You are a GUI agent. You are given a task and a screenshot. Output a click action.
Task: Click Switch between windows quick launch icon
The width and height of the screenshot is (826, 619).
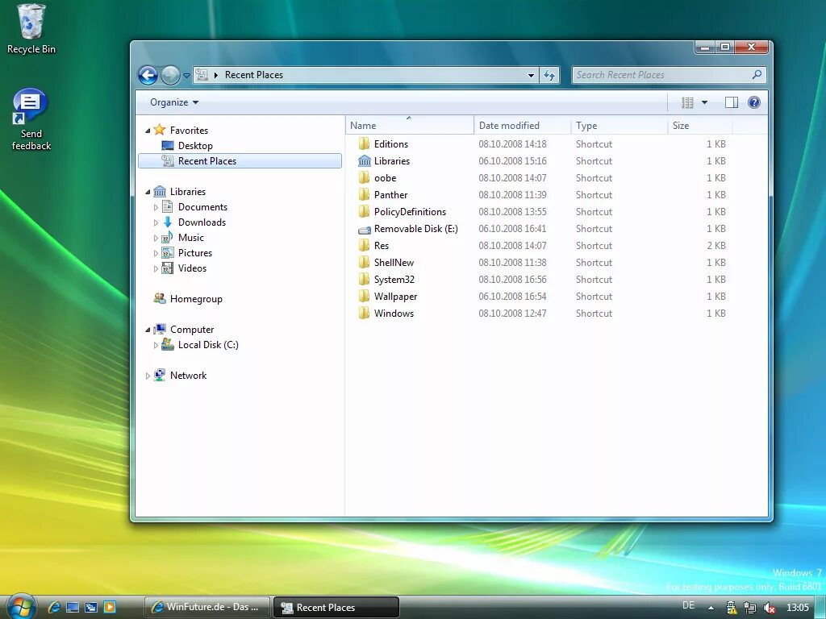[x=91, y=607]
